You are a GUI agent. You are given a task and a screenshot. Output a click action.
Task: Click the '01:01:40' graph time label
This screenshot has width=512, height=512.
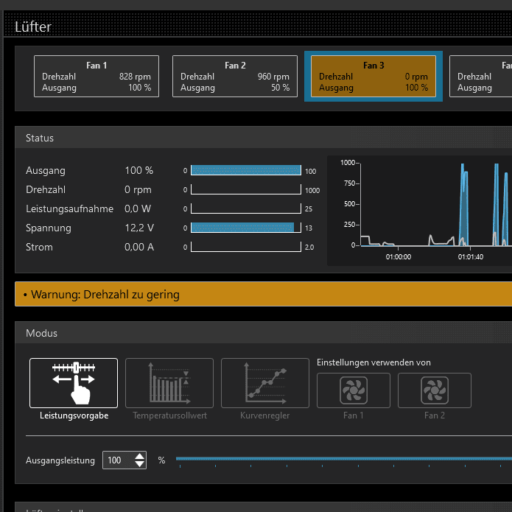[471, 257]
